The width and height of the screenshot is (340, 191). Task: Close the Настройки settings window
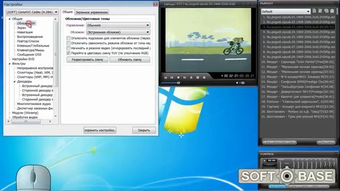(155, 4)
